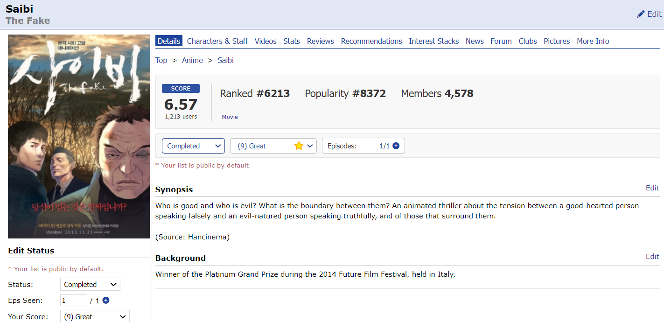The image size is (664, 322).
Task: Open the Your Score dropdown in sidebar
Action: coord(95,316)
